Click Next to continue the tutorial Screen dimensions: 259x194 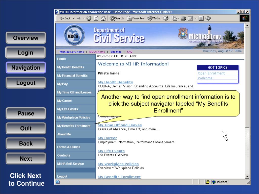pos(26,158)
